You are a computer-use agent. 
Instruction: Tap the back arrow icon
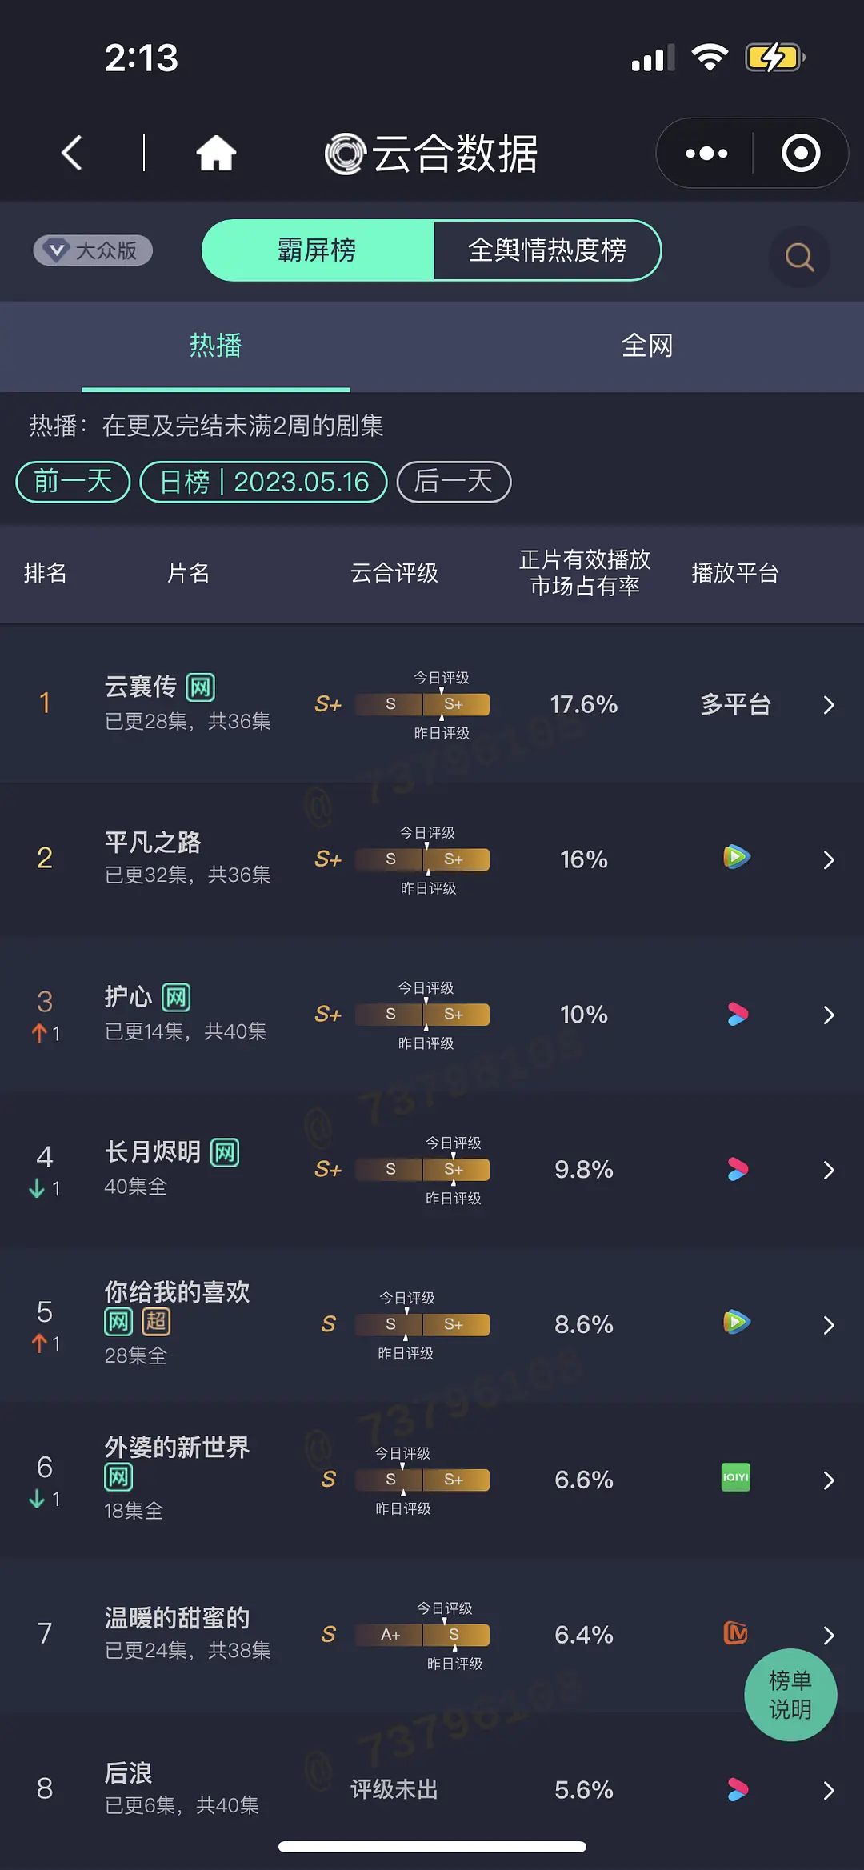pyautogui.click(x=72, y=153)
